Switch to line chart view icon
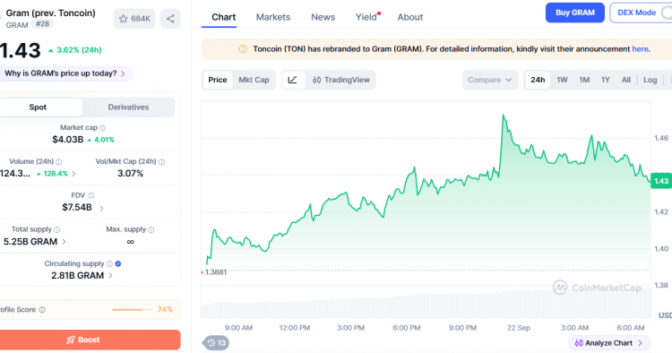 pos(293,80)
